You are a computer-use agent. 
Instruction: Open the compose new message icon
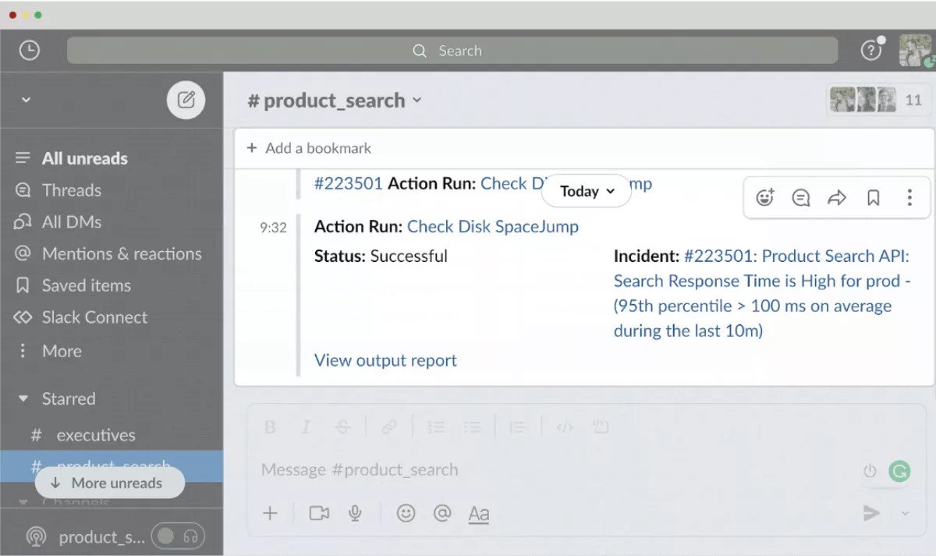186,100
